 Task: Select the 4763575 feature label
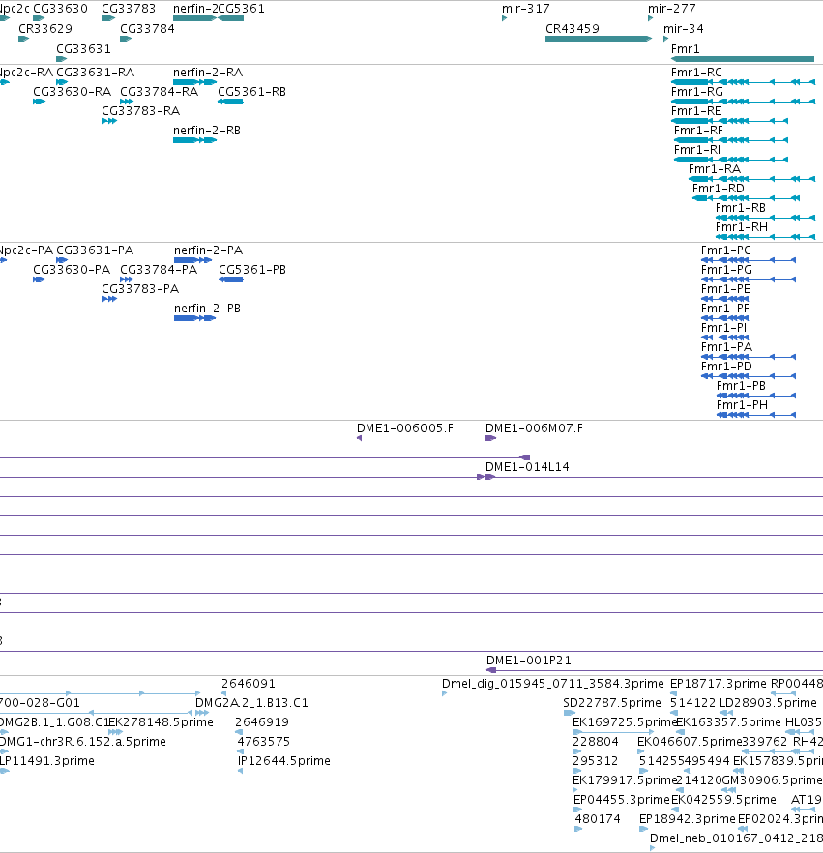264,742
